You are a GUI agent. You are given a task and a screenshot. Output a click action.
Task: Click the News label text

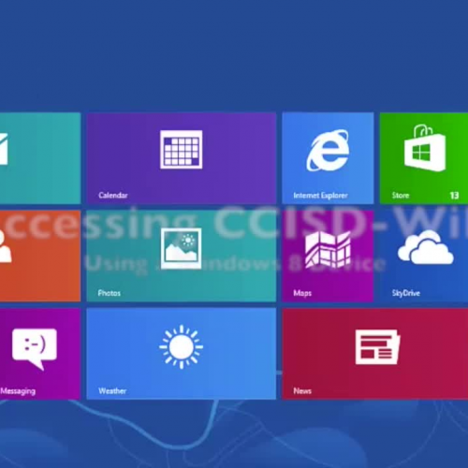(302, 391)
